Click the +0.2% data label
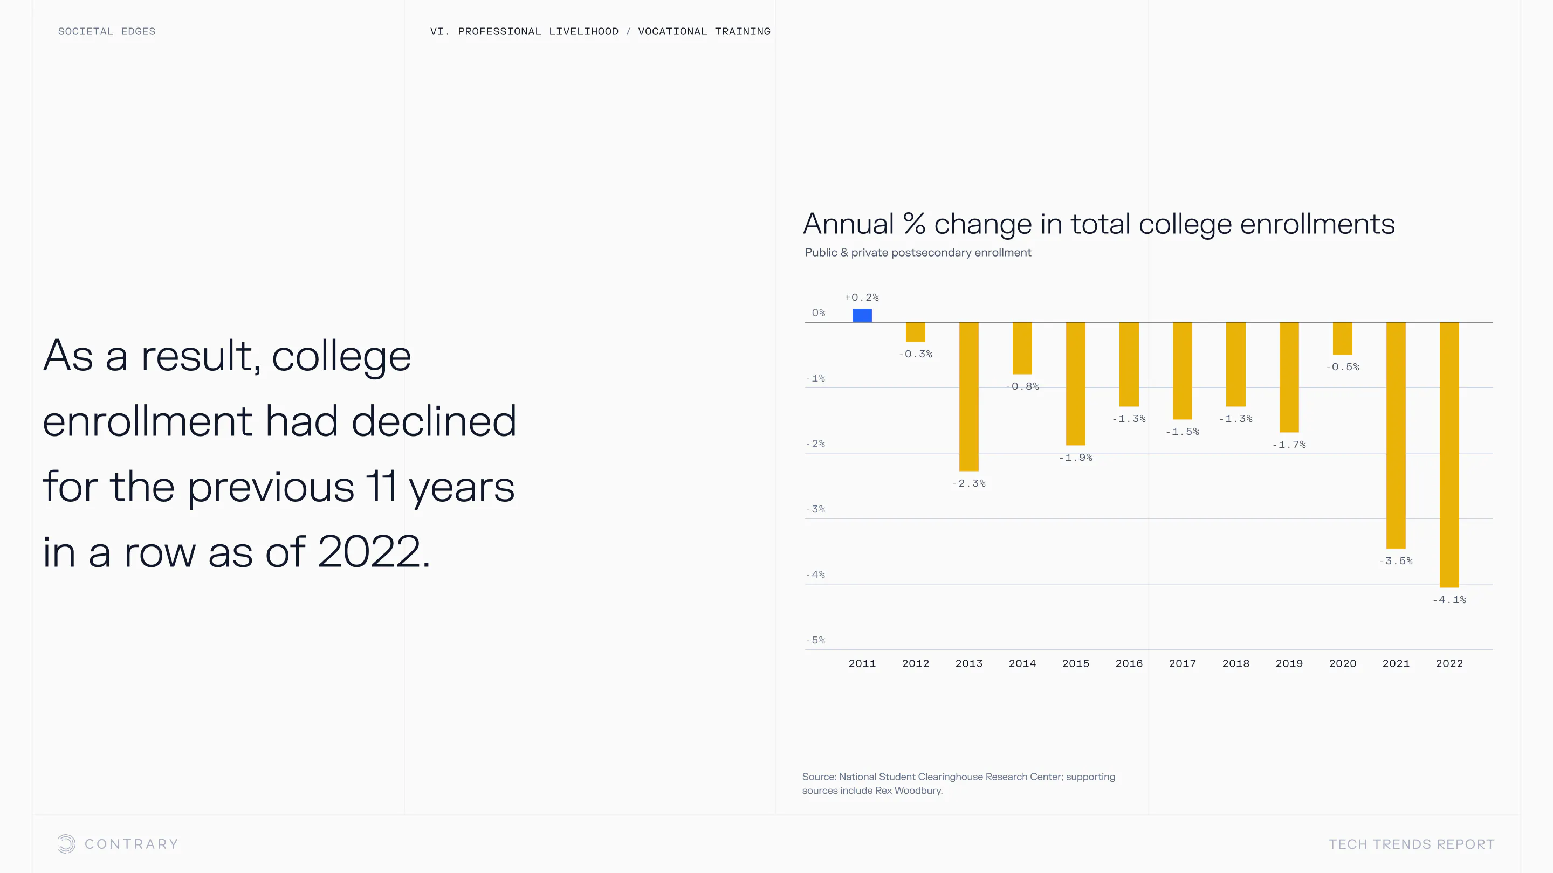 click(x=862, y=297)
